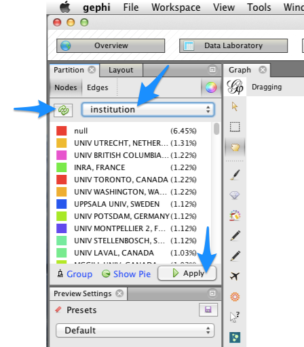This screenshot has width=304, height=347.
Task: Switch to Edges partition mode
Action: [98, 87]
